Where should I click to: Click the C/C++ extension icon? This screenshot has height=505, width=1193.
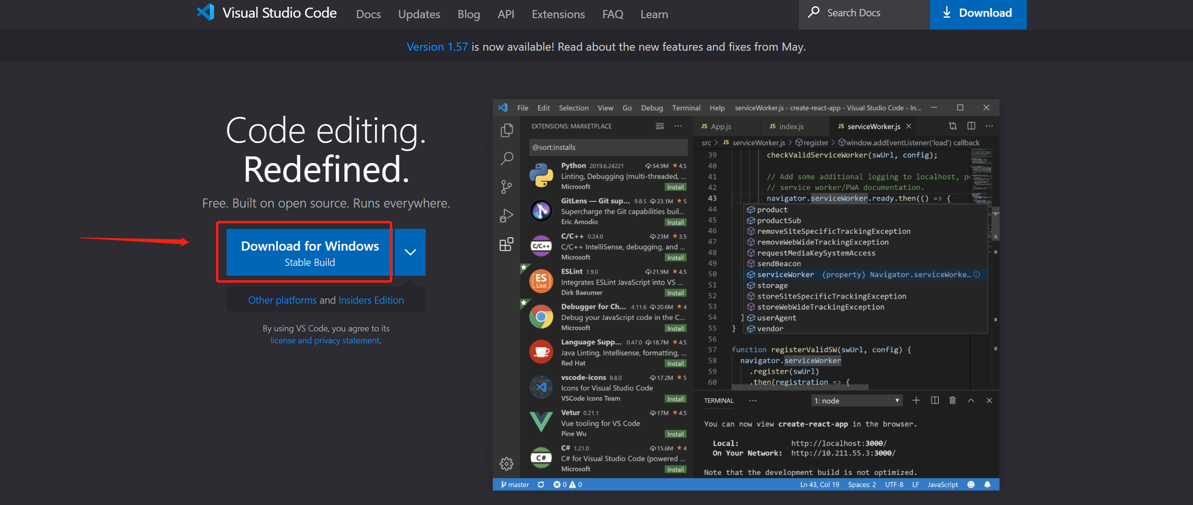click(541, 246)
